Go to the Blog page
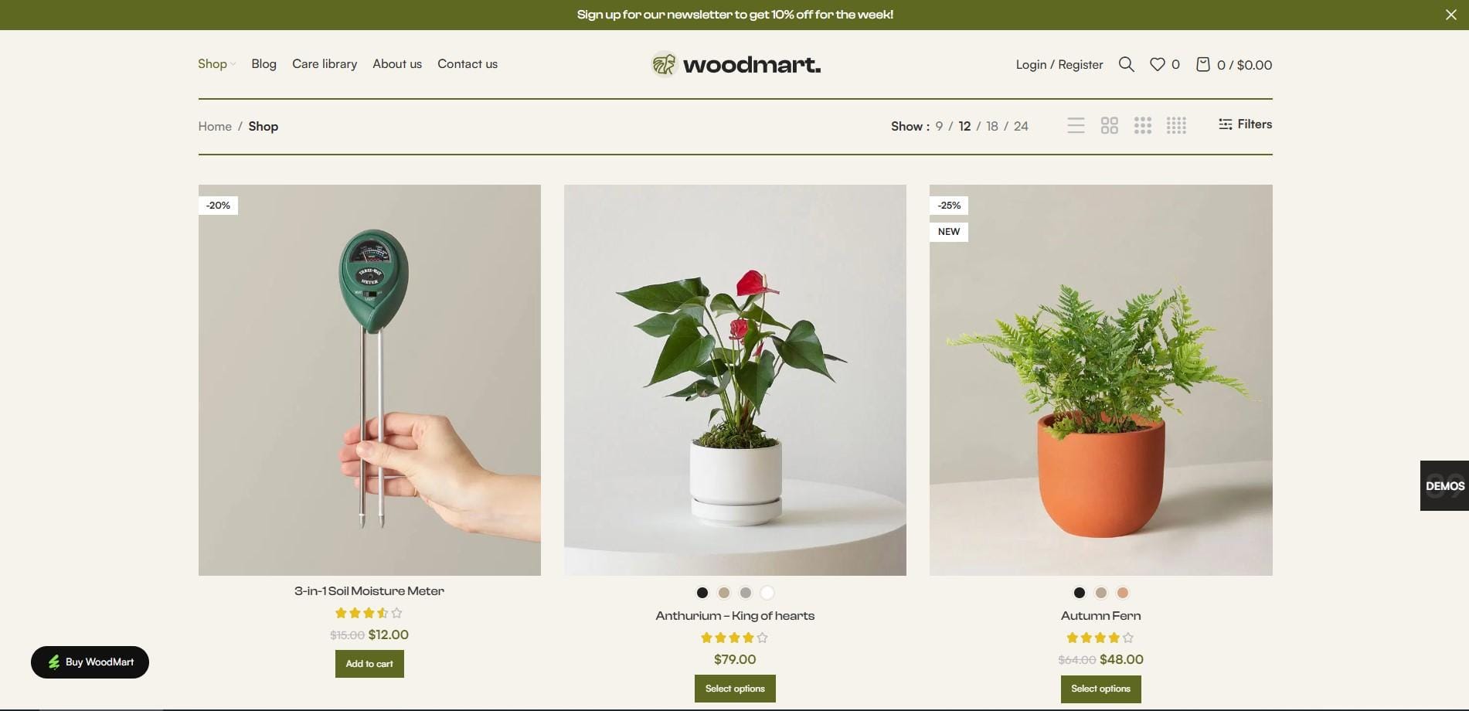This screenshot has height=711, width=1469. [264, 64]
